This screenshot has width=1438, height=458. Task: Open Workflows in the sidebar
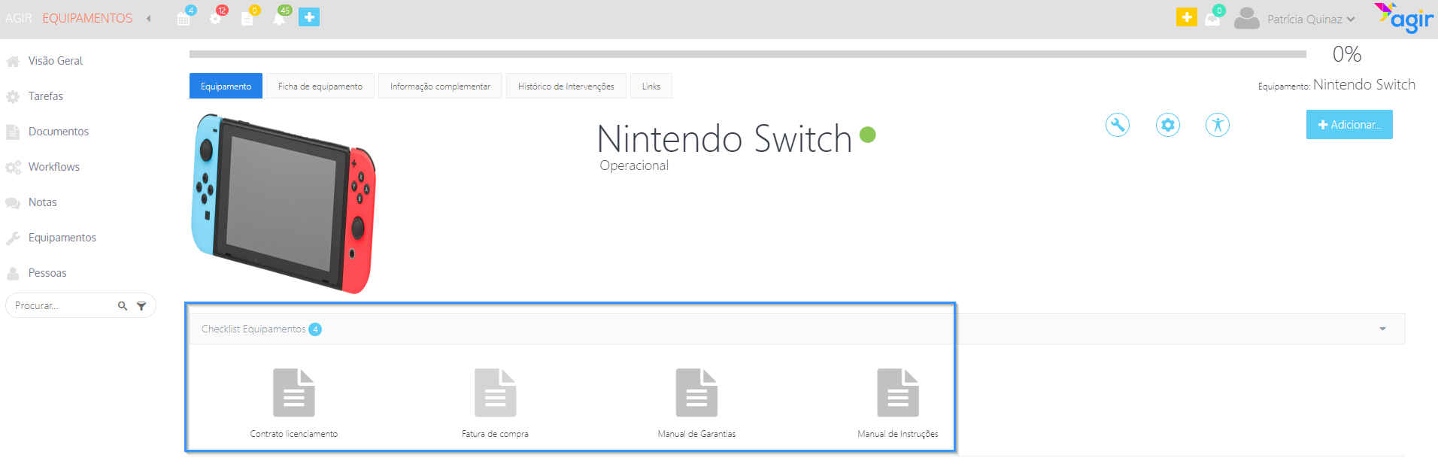click(54, 167)
